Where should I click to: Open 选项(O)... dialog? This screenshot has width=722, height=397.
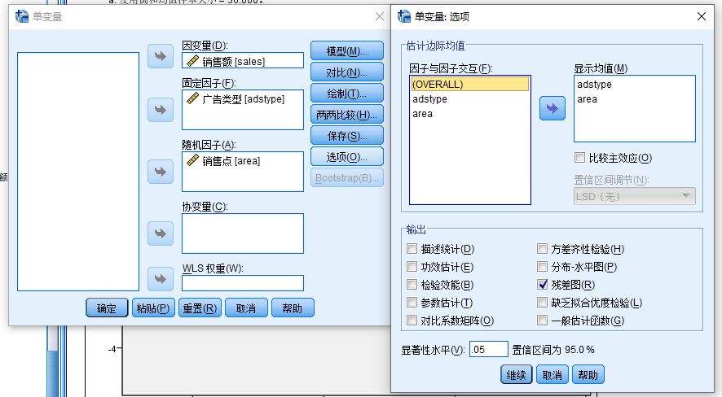tap(346, 157)
